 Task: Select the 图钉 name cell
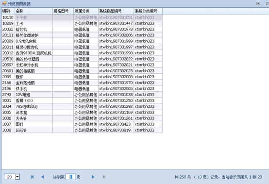(x=34, y=124)
